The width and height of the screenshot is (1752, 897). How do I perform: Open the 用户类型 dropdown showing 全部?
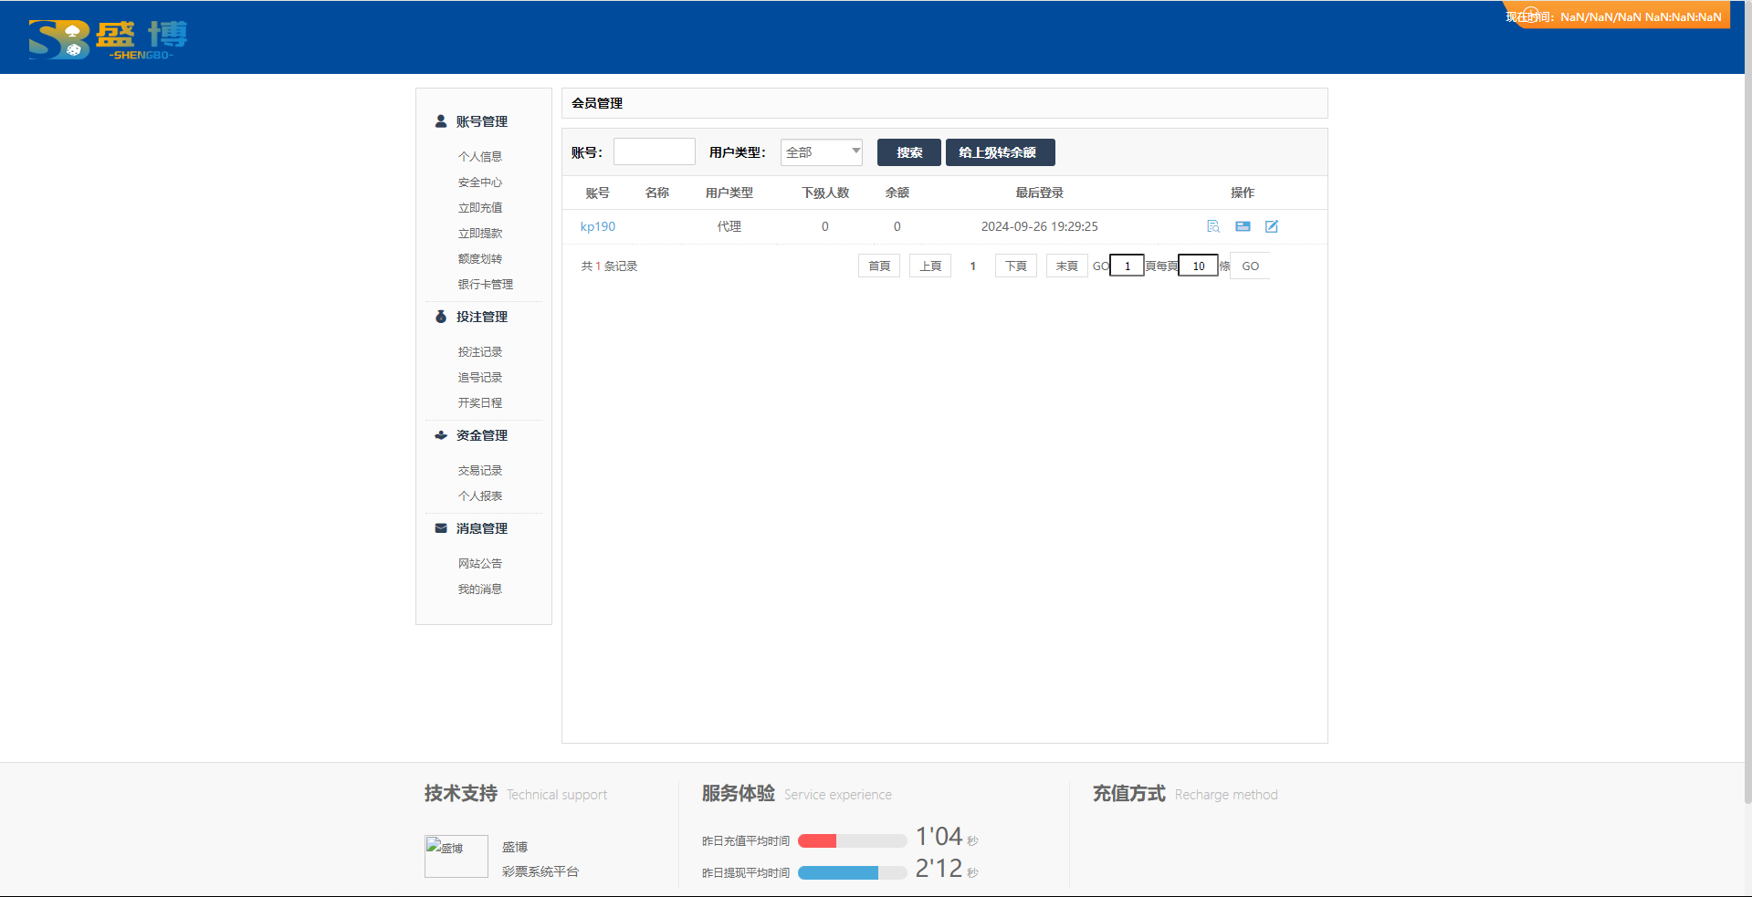822,152
